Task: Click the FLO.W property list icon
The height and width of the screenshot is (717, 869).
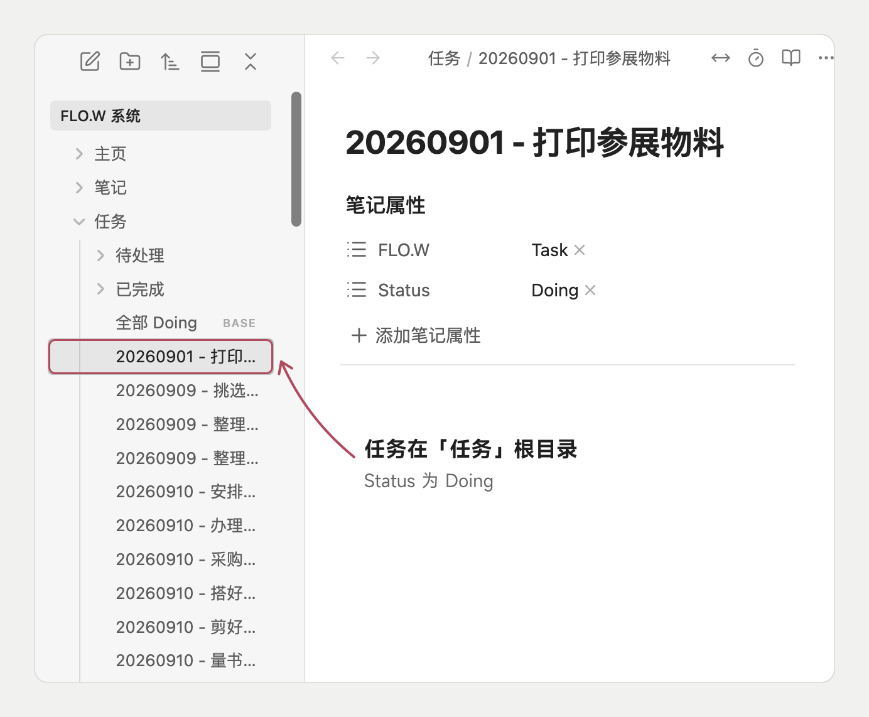Action: click(357, 250)
